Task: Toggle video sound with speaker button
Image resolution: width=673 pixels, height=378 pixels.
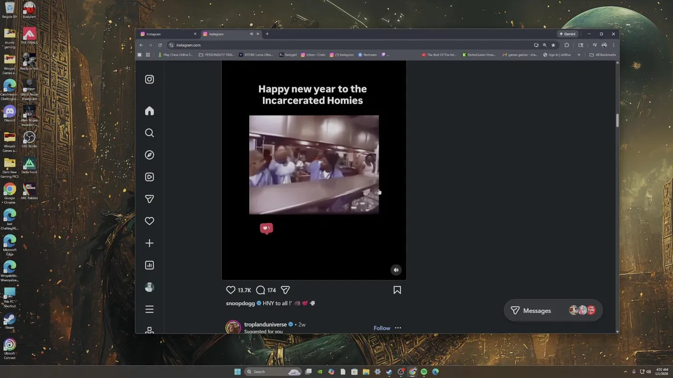Action: (396, 270)
